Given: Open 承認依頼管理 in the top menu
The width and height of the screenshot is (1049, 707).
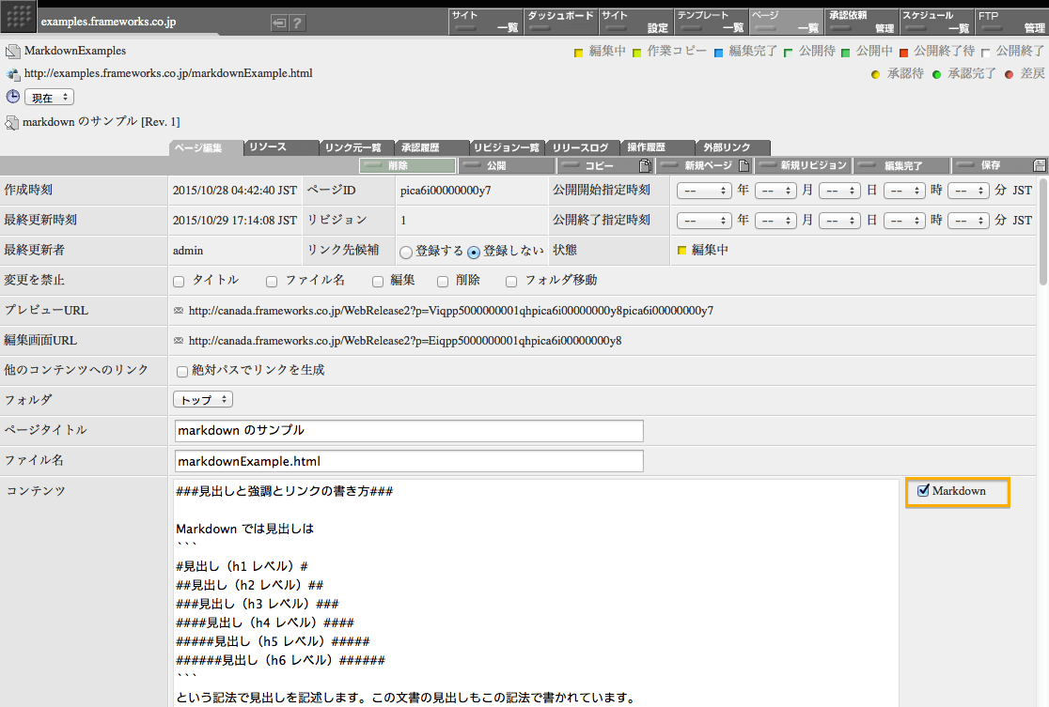Looking at the screenshot, I should click(862, 22).
